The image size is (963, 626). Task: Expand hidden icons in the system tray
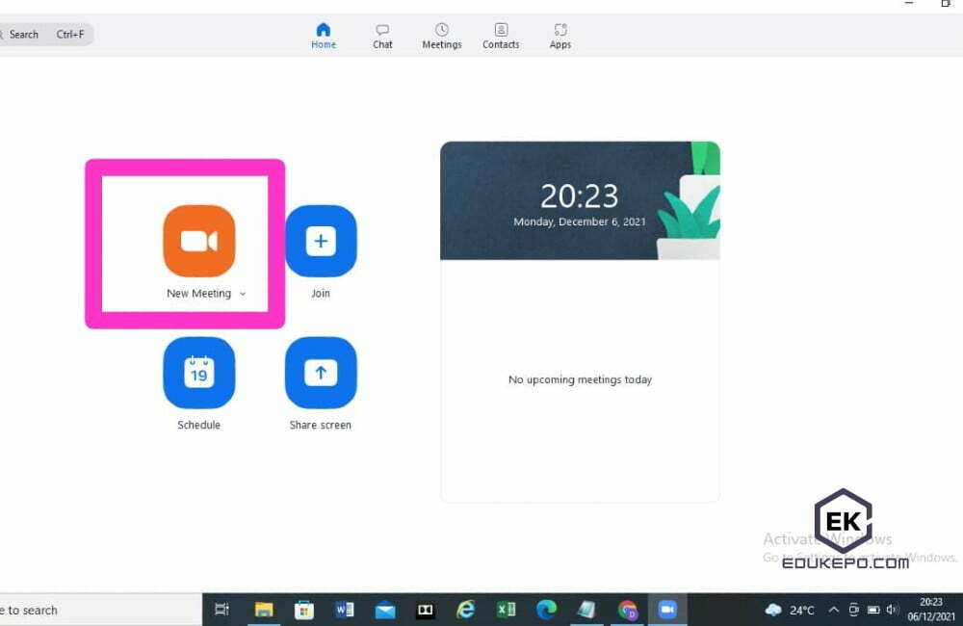[x=834, y=610]
